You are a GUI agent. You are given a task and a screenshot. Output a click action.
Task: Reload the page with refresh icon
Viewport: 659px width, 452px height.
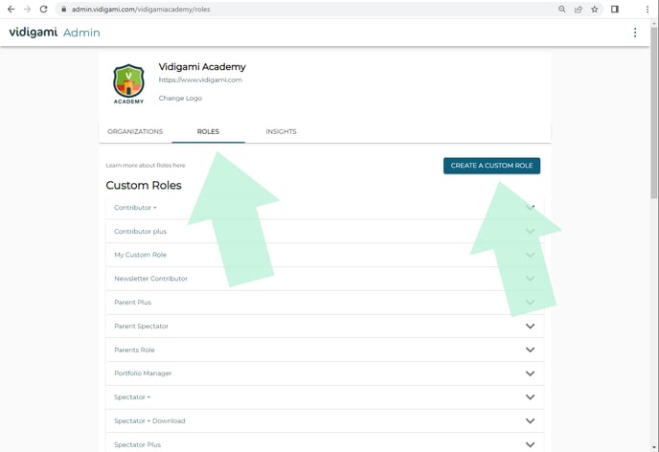click(x=43, y=10)
